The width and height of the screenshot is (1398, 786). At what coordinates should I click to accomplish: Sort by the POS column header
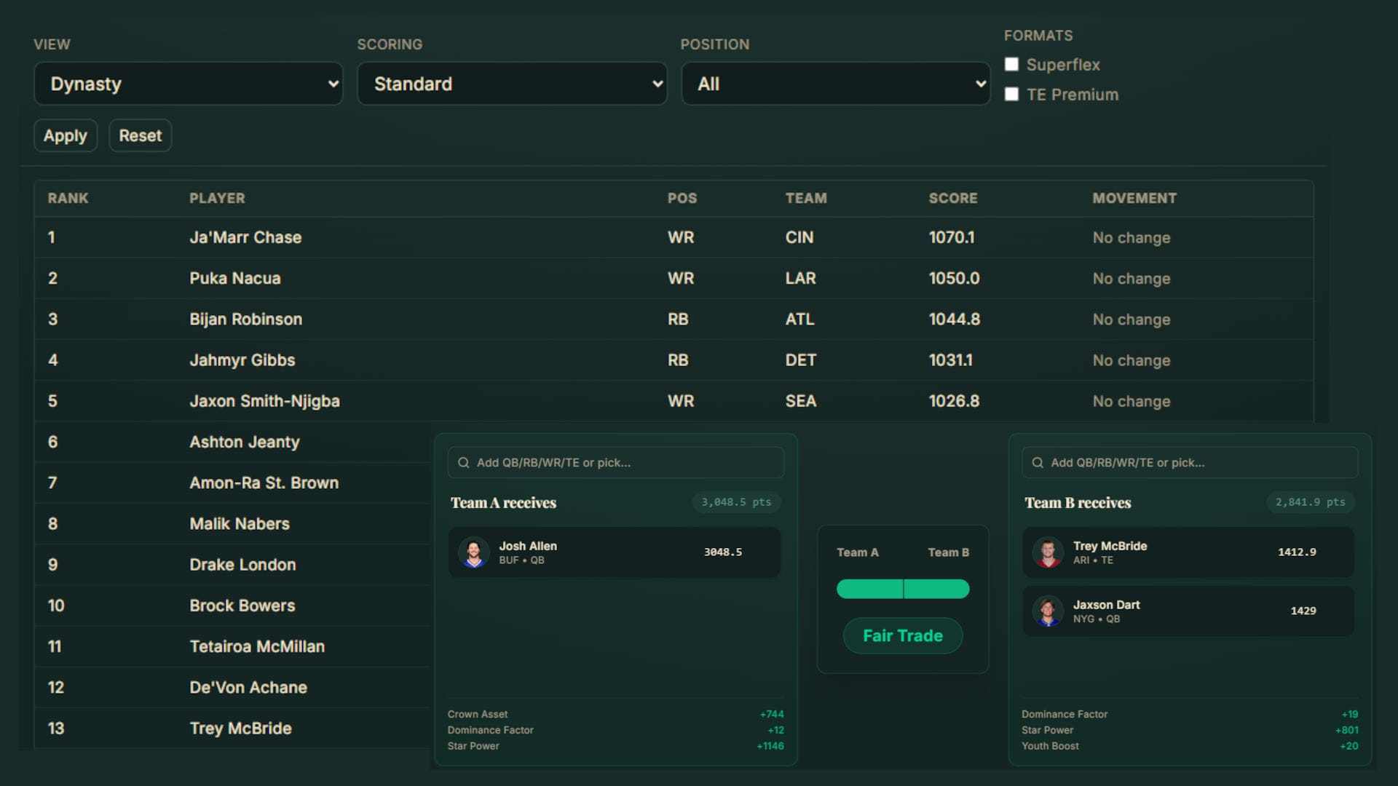682,198
